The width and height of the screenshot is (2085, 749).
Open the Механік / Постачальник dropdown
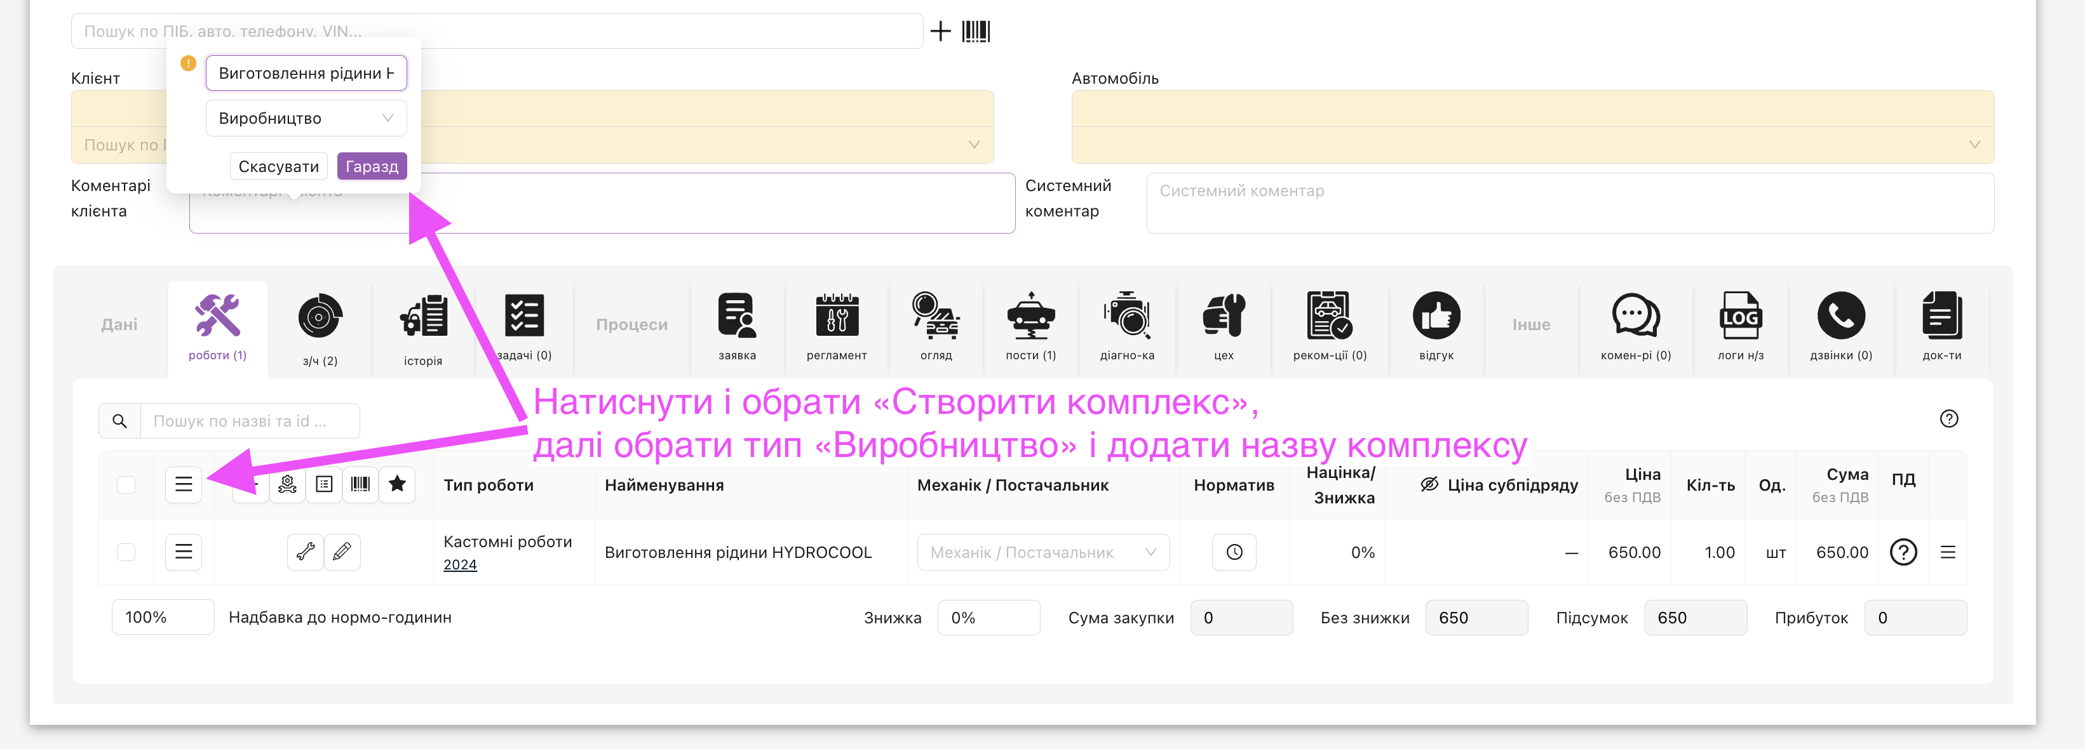click(1042, 552)
